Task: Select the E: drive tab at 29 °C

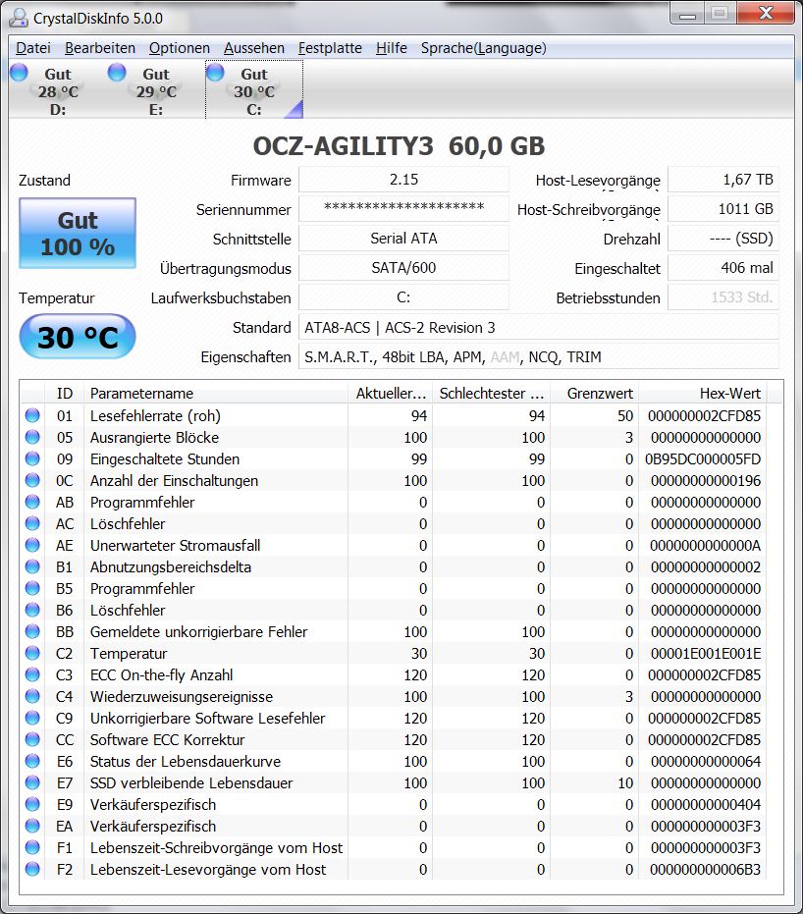Action: [155, 90]
